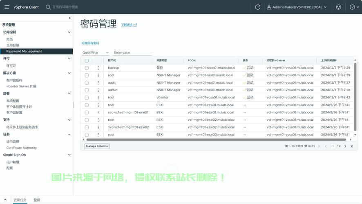
Task: Click the table horizontal scrollbar
Action: tap(216, 140)
